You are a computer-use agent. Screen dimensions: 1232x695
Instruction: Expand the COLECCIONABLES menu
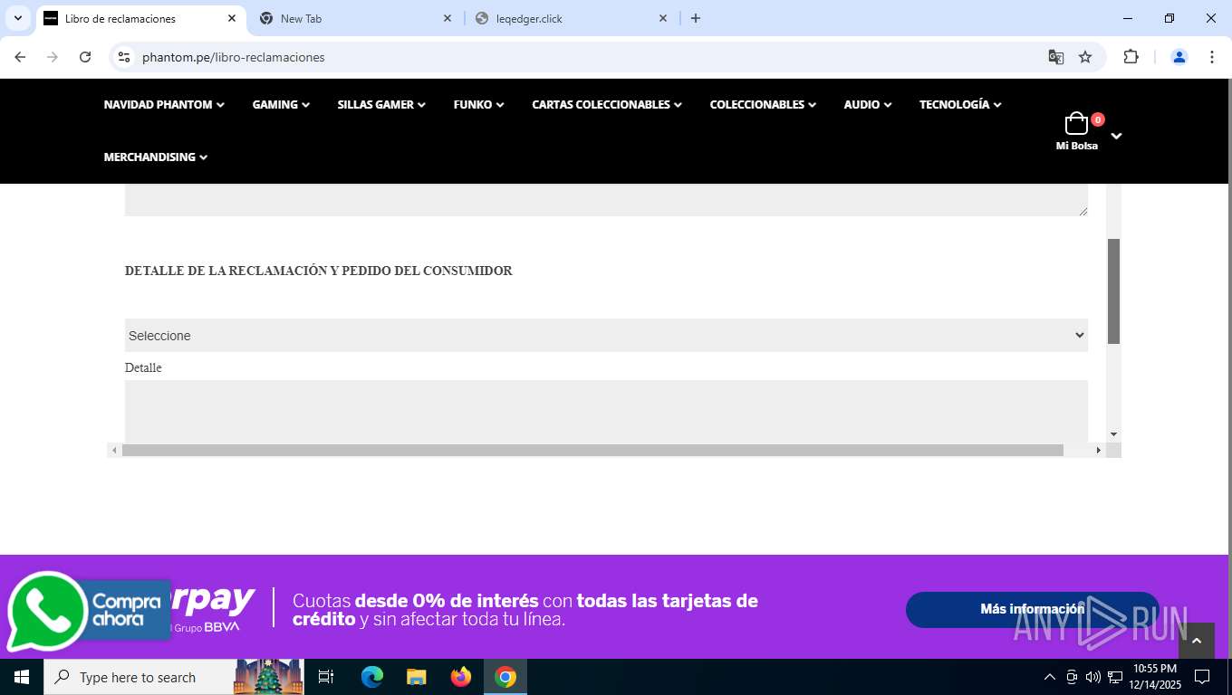click(763, 105)
